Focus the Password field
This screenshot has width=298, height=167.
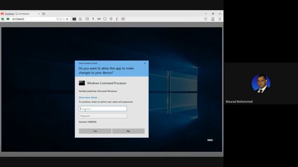(103, 116)
